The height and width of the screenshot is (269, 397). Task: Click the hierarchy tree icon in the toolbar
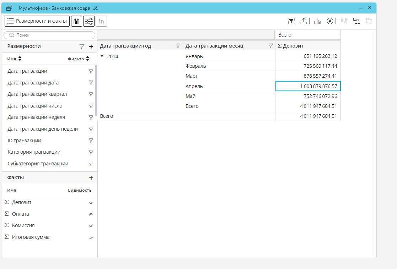tap(356, 21)
